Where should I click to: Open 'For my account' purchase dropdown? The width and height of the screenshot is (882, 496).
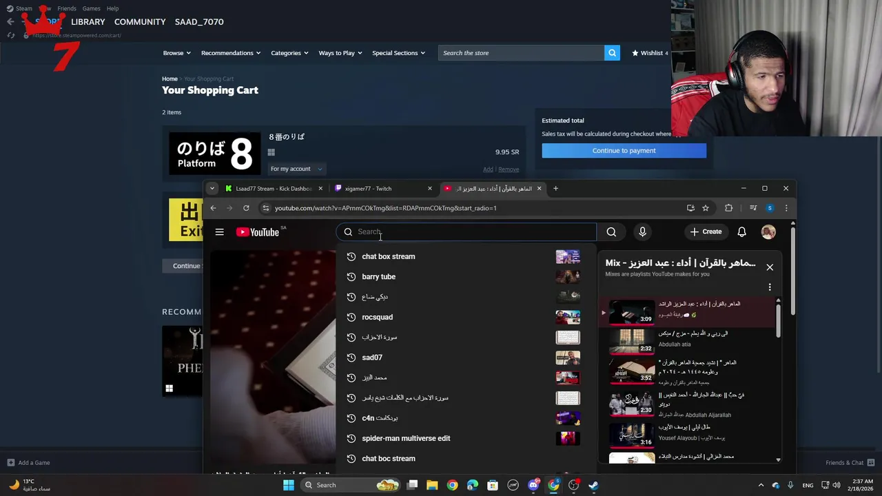[296, 169]
